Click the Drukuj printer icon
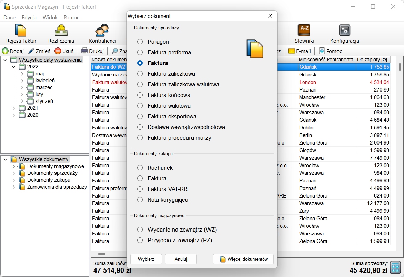 84,51
